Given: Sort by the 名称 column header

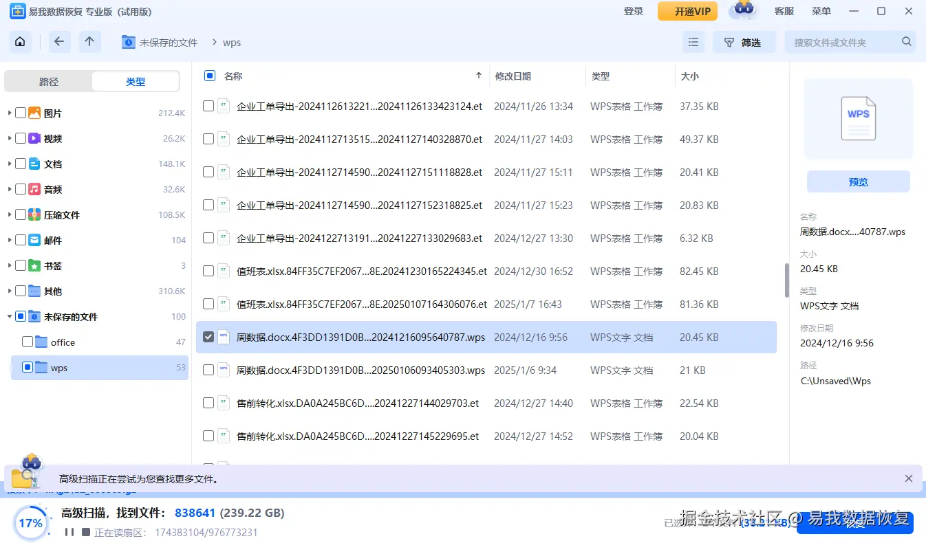Looking at the screenshot, I should point(233,76).
